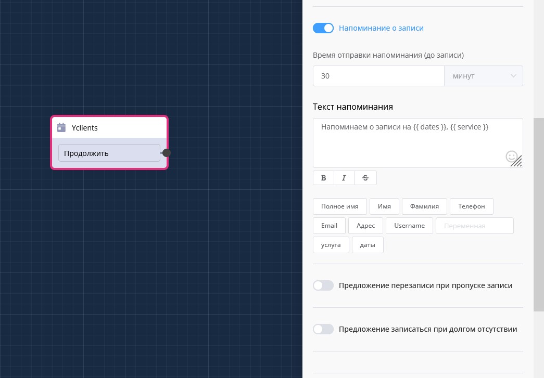Open the "минут" time unit dropdown
This screenshot has width=544, height=378.
483,76
